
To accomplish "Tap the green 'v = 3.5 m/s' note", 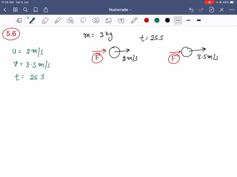I will pyautogui.click(x=32, y=64).
